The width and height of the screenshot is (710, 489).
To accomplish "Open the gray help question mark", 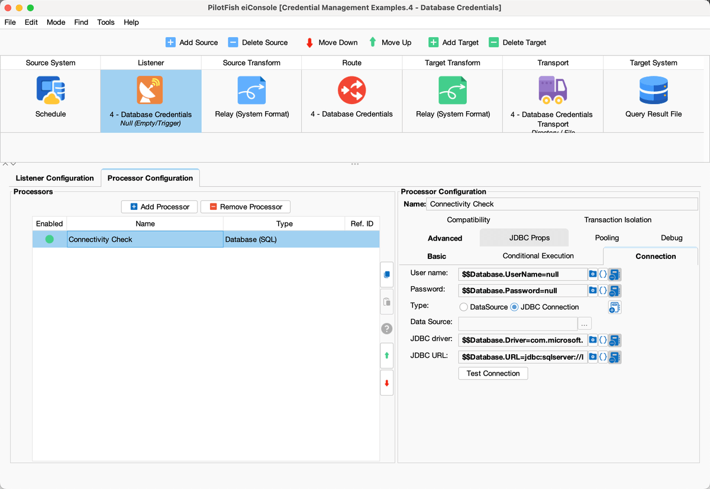I will click(386, 329).
